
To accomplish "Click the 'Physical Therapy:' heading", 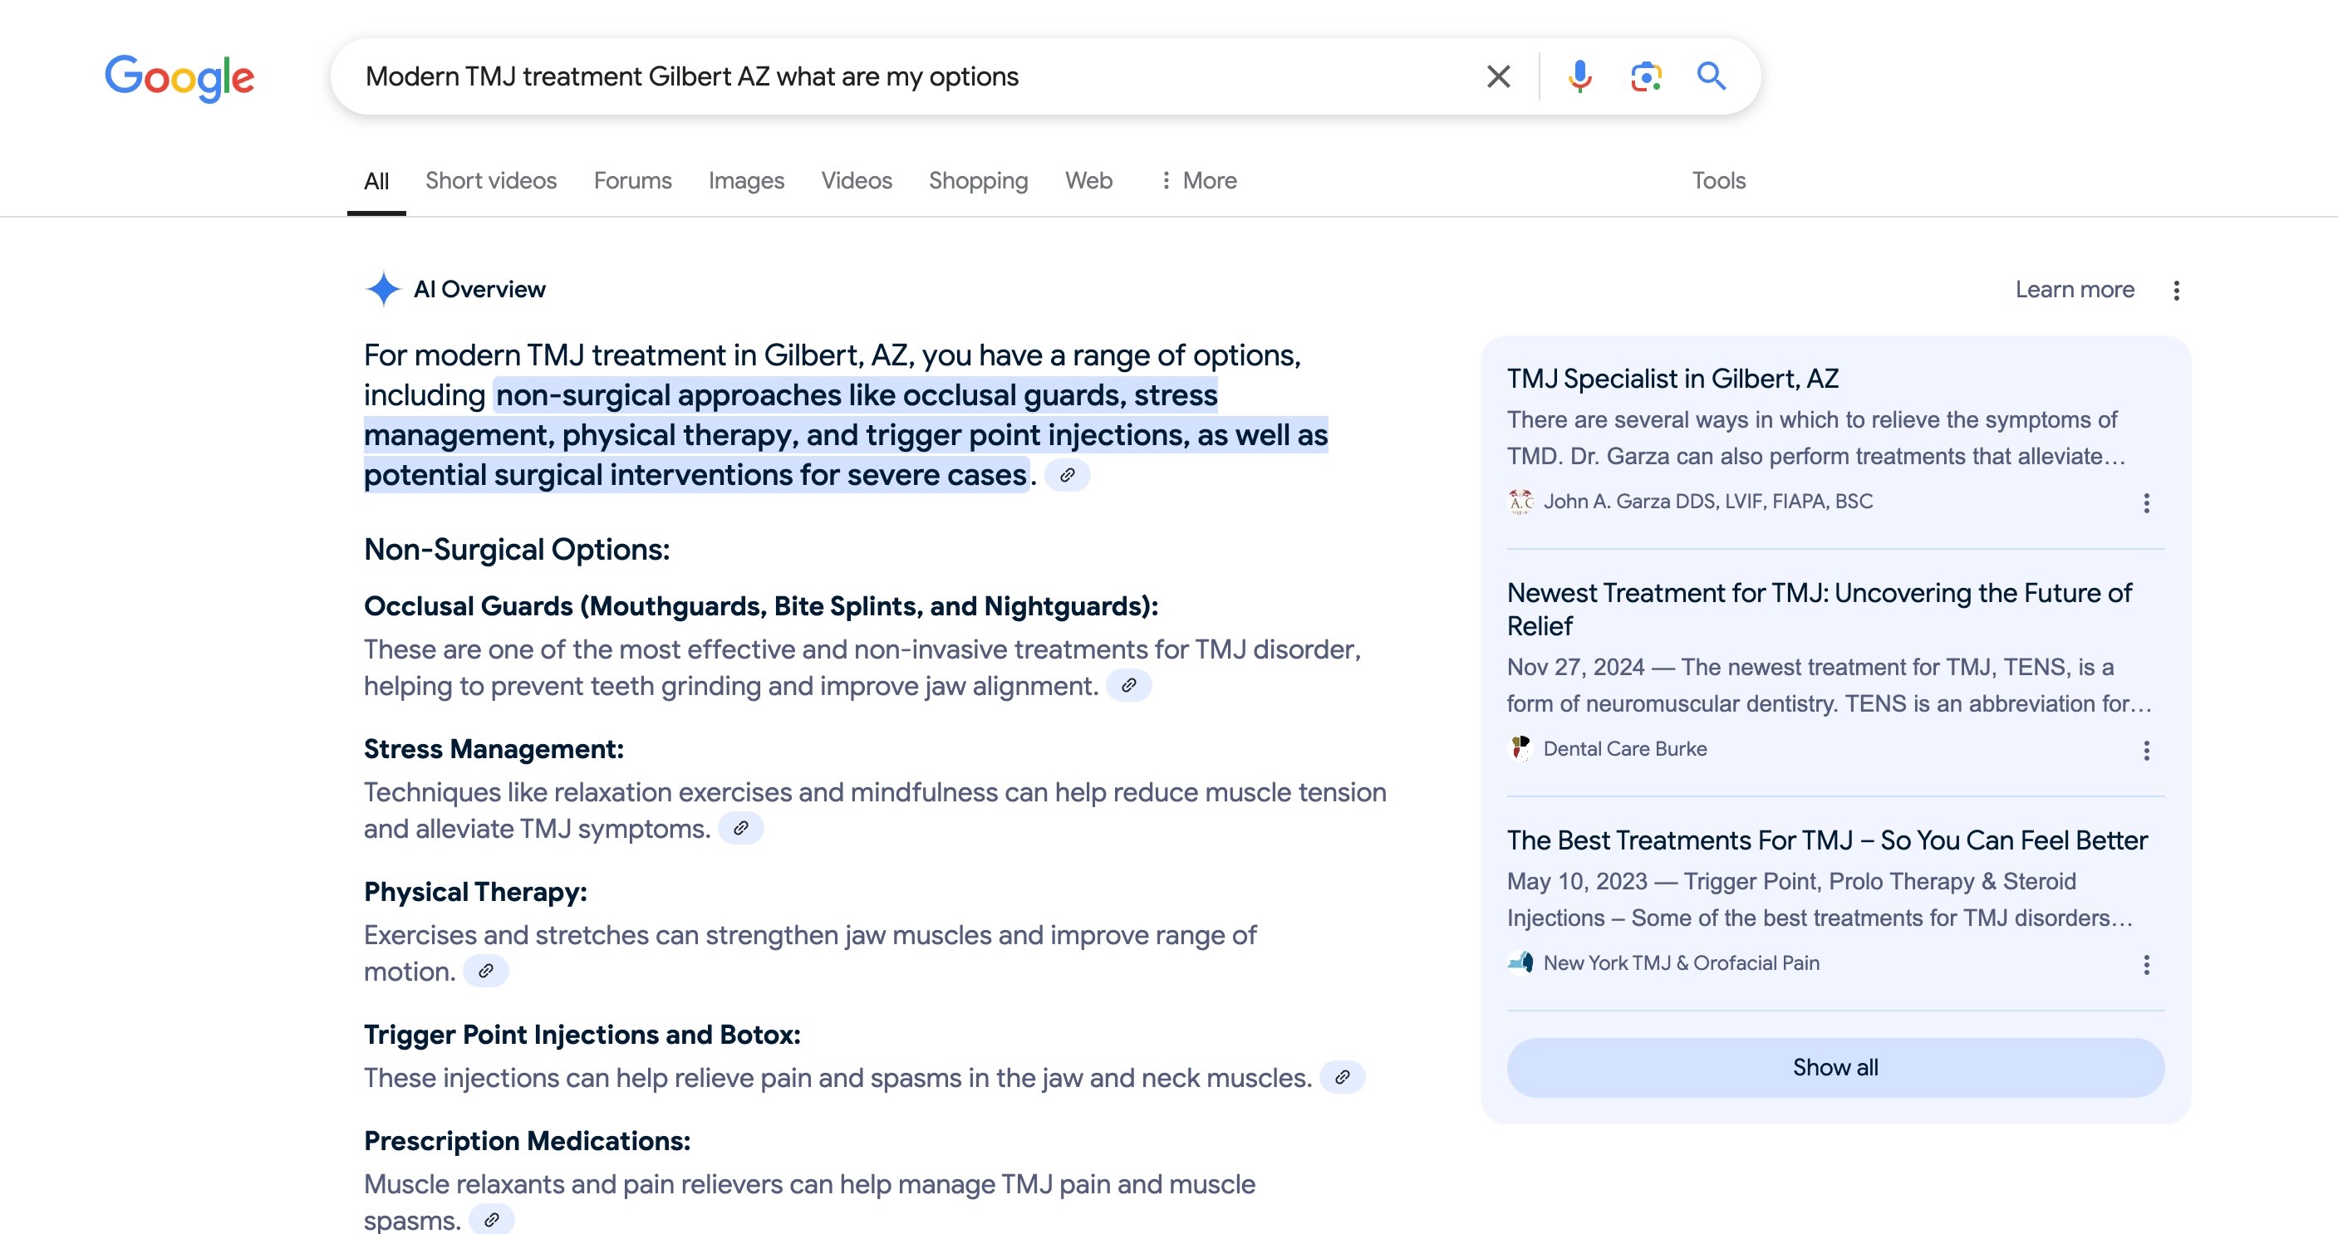I will [475, 892].
